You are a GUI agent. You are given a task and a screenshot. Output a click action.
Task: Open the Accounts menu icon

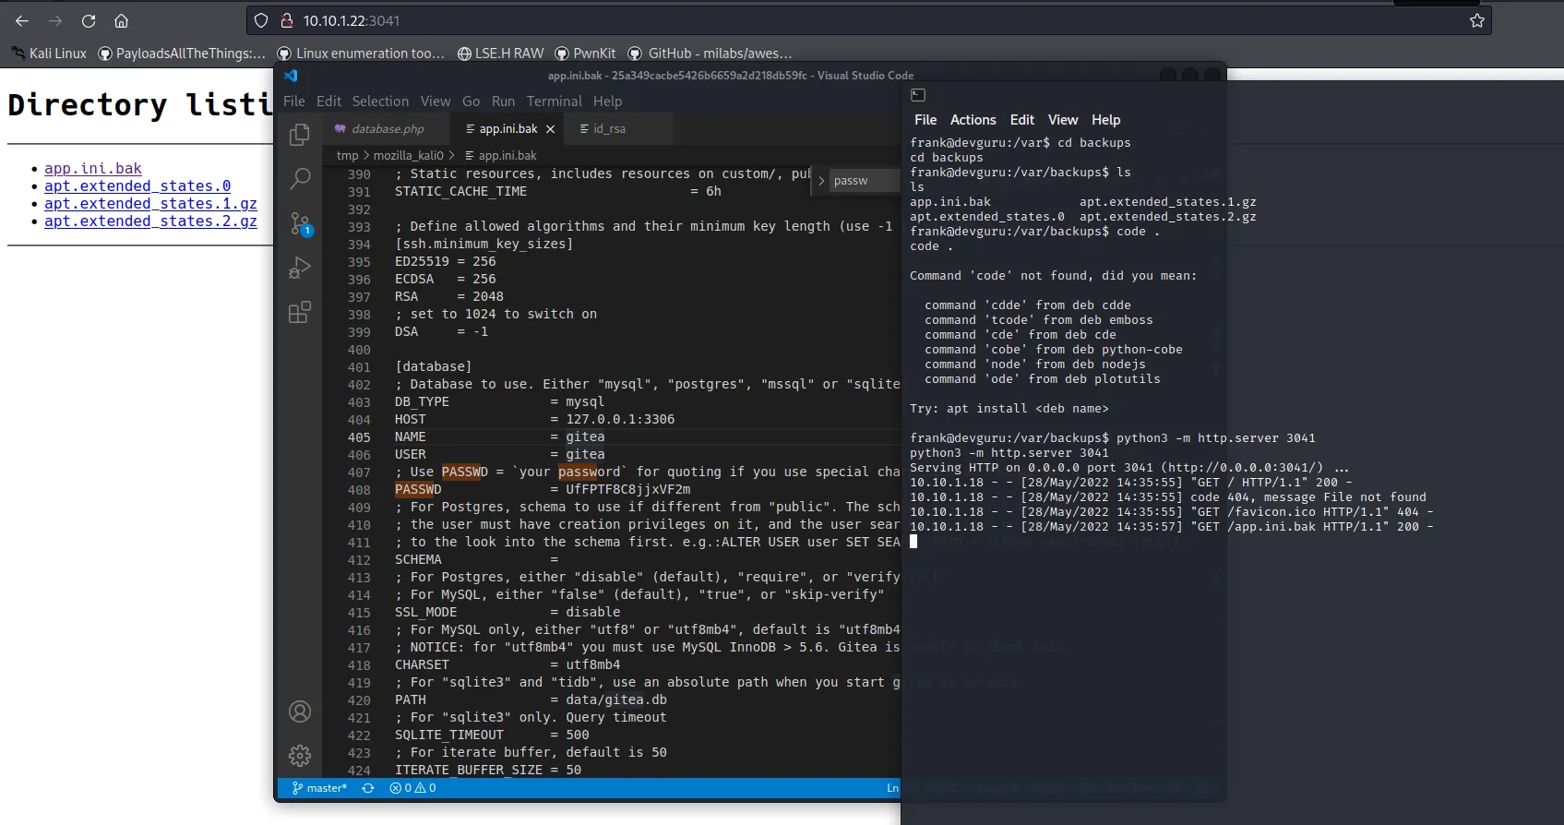[300, 711]
